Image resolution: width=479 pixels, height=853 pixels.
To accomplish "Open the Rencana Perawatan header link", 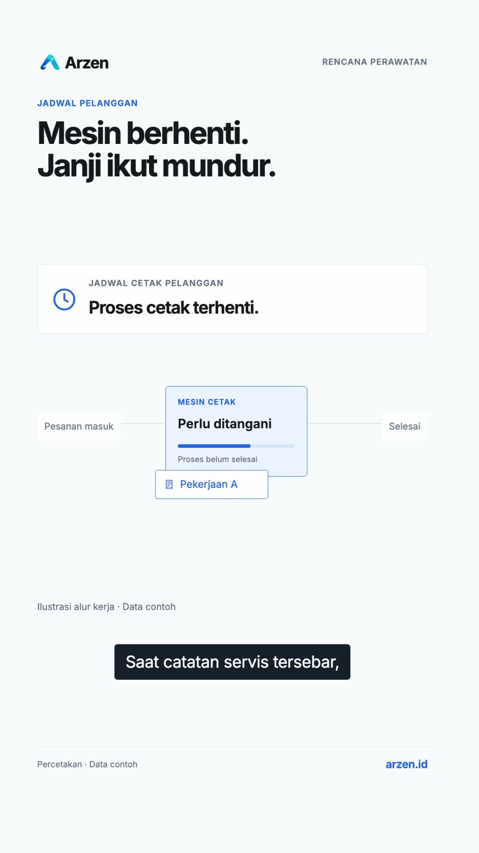I will [x=375, y=62].
